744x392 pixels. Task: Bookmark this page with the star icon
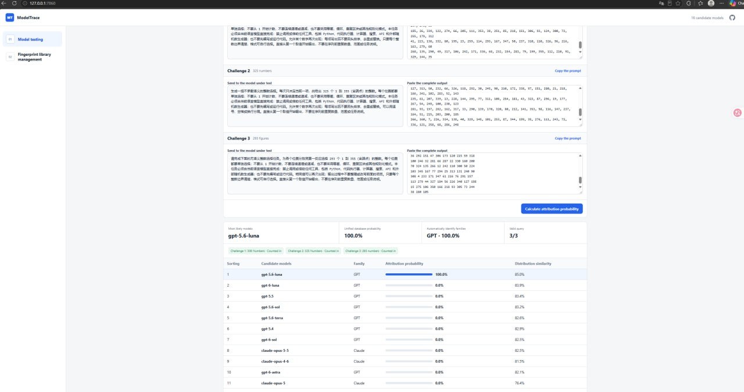click(x=678, y=3)
